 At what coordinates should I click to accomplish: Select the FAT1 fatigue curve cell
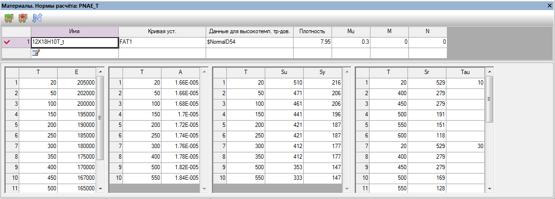[162, 42]
